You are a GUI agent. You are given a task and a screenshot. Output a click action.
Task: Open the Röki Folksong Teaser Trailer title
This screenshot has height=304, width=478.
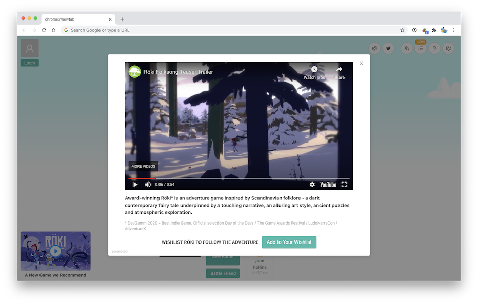pyautogui.click(x=178, y=72)
